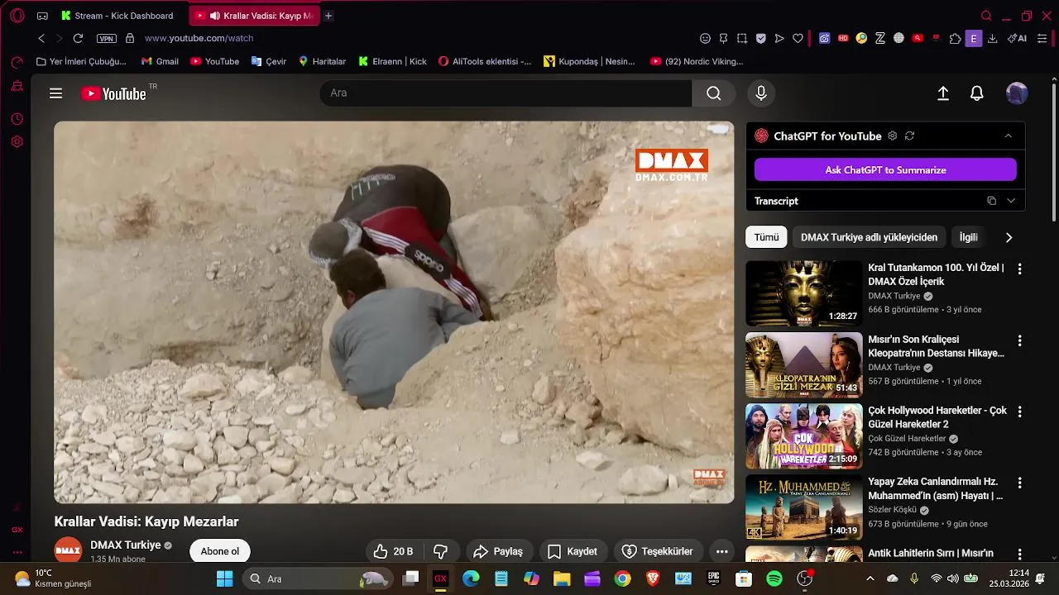The image size is (1059, 595).
Task: Save video with Kaydet button
Action: [x=573, y=551]
